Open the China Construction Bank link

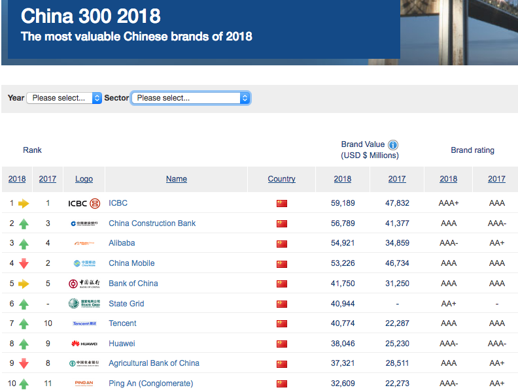[x=152, y=223]
